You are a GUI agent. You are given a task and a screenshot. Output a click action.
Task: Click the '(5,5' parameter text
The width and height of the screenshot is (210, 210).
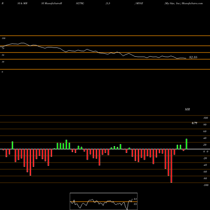tap(108, 3)
